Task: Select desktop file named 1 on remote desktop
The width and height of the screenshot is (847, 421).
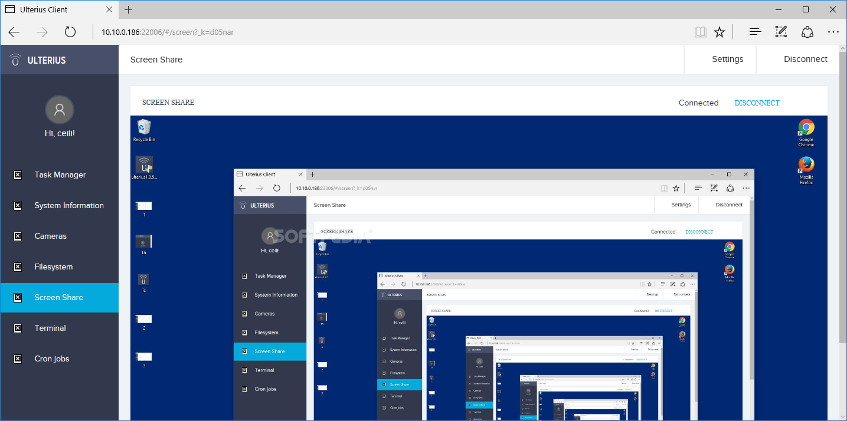Action: point(144,209)
